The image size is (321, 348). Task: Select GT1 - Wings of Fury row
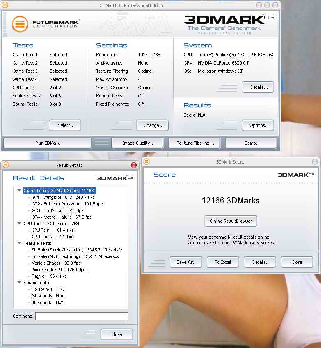[x=63, y=197]
